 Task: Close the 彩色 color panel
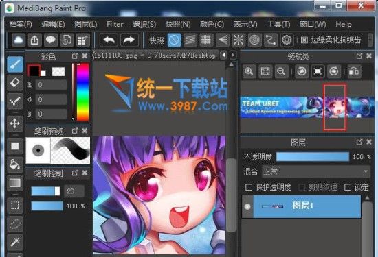(85, 56)
